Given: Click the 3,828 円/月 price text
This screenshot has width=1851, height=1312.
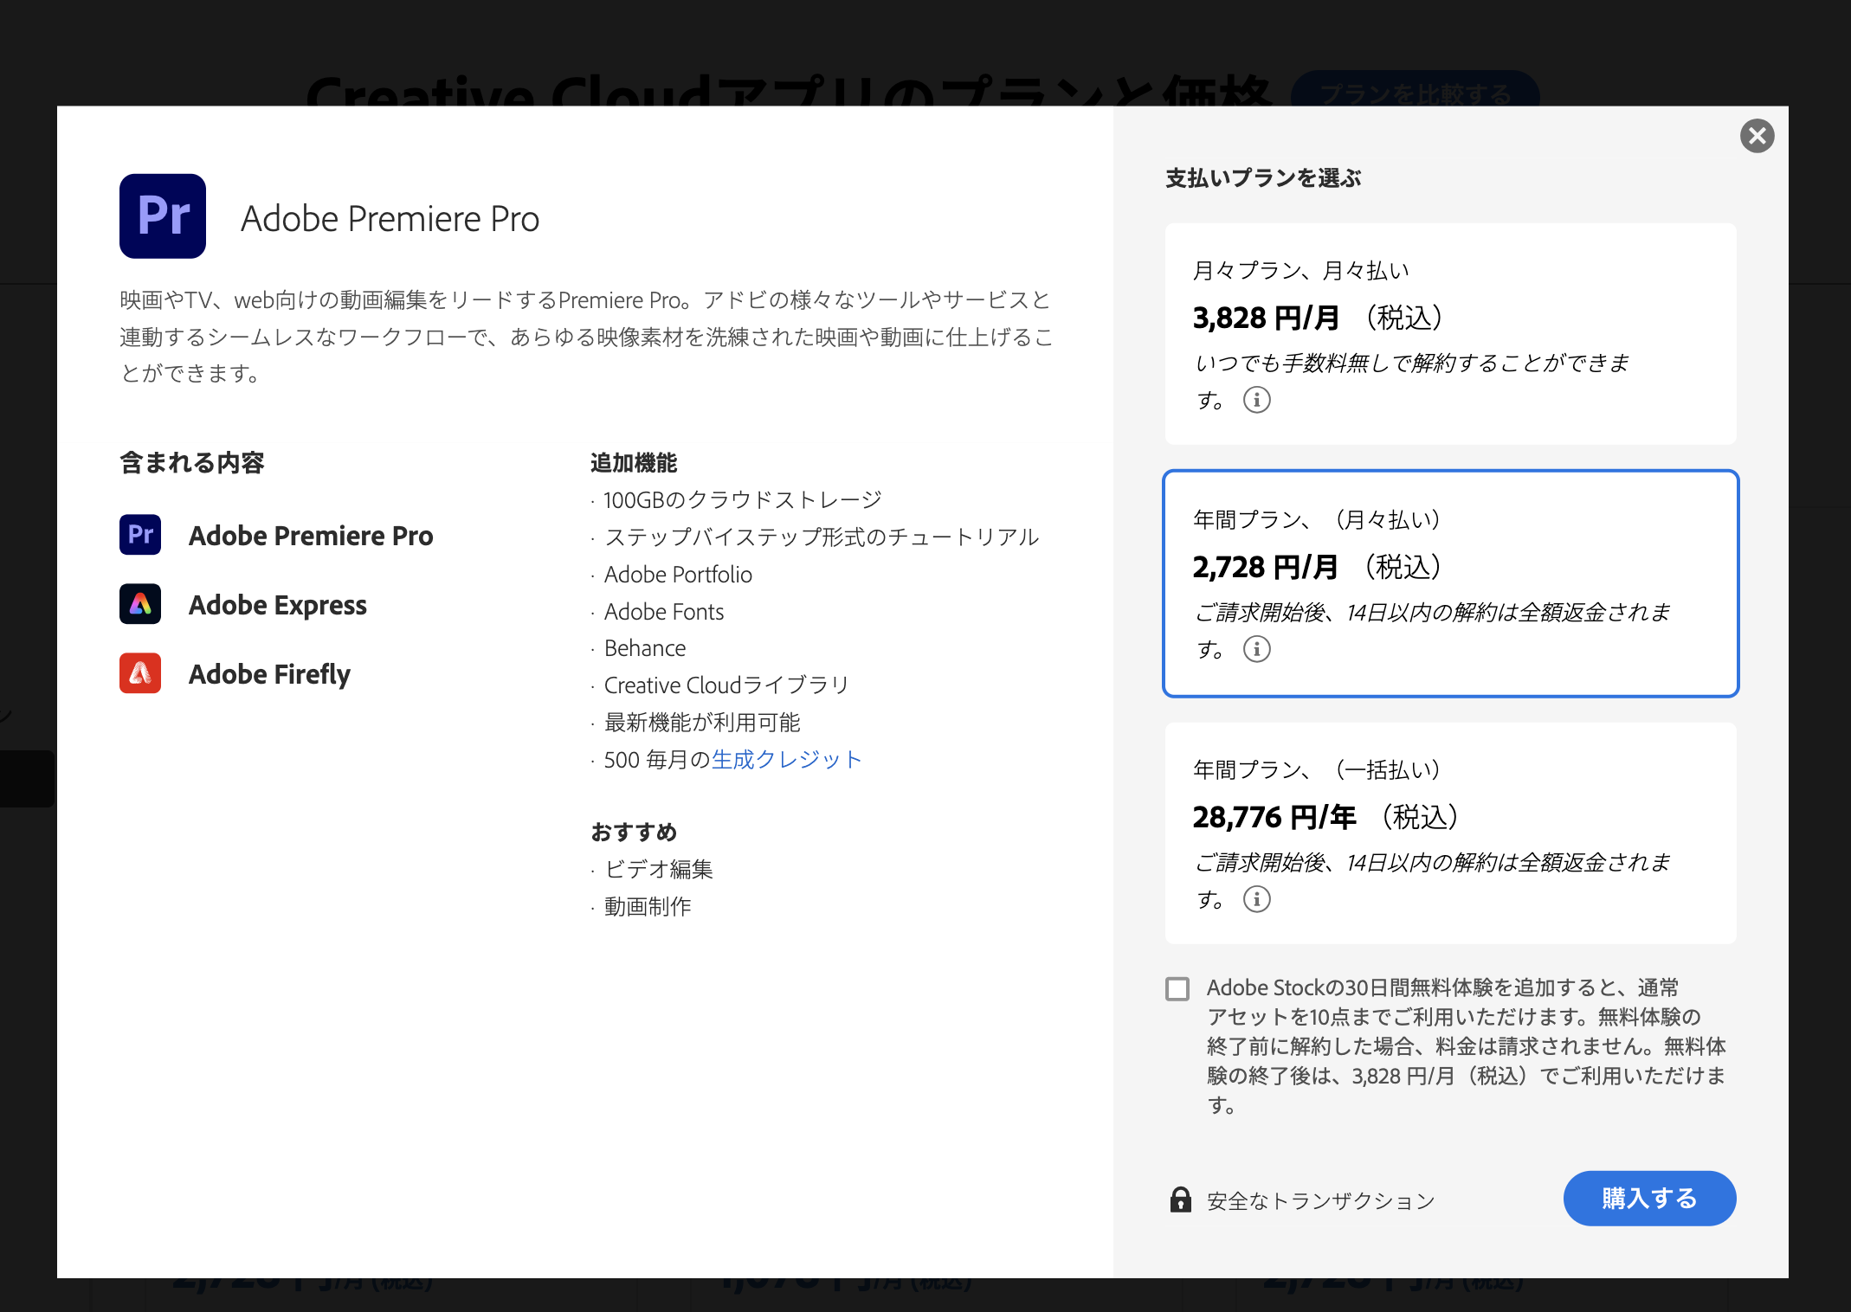Looking at the screenshot, I should click(x=1266, y=318).
